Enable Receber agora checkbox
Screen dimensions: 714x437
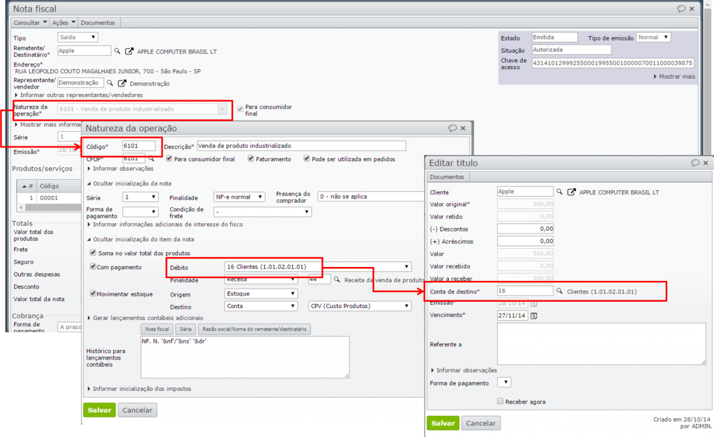(x=500, y=401)
